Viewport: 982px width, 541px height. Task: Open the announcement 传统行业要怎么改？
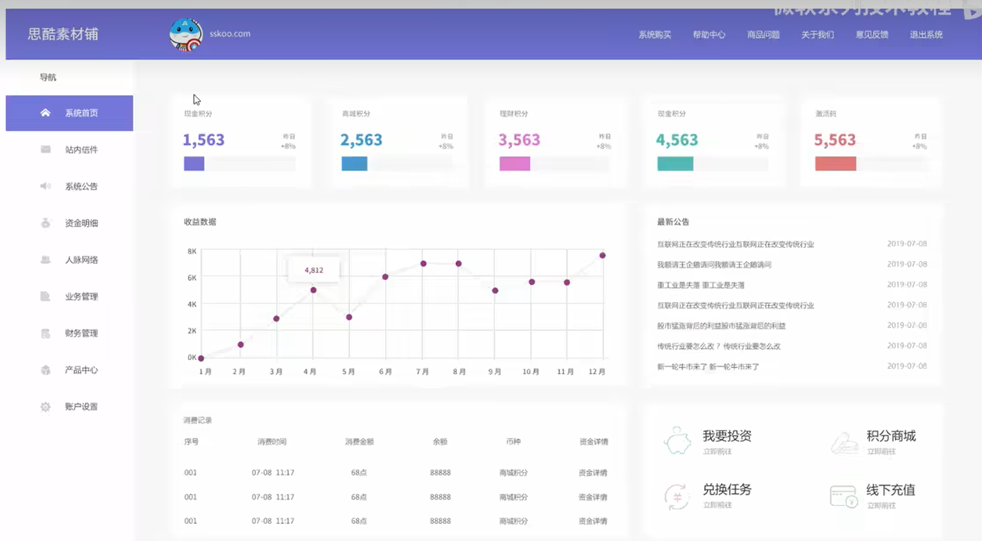point(719,346)
